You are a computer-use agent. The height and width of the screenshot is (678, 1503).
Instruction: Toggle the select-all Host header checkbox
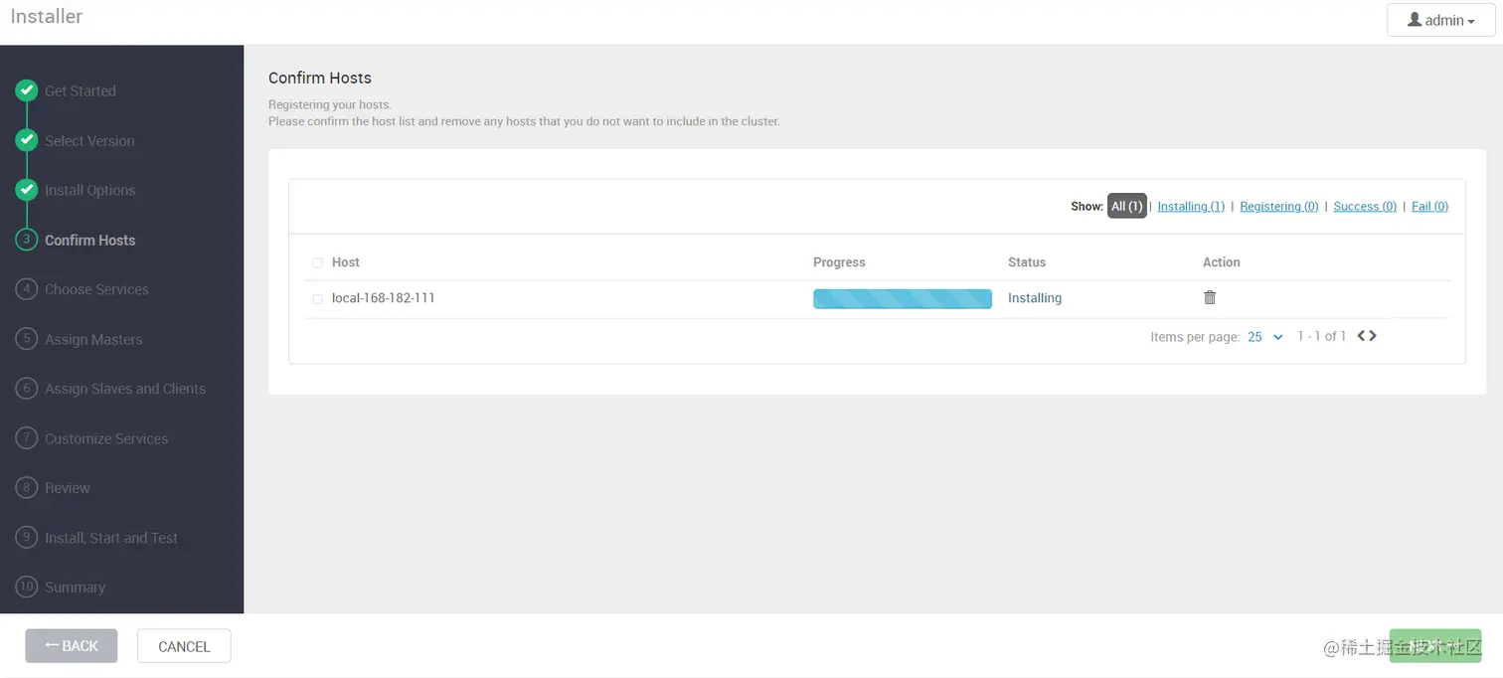[317, 262]
